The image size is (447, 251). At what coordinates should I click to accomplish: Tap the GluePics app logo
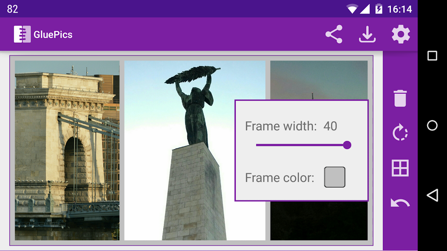(x=22, y=34)
